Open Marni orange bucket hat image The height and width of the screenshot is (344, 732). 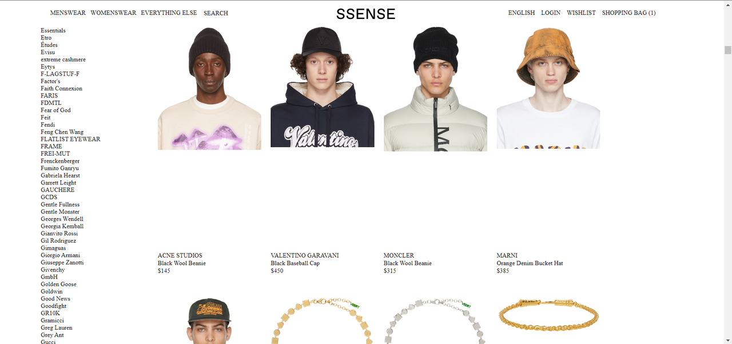click(x=548, y=88)
